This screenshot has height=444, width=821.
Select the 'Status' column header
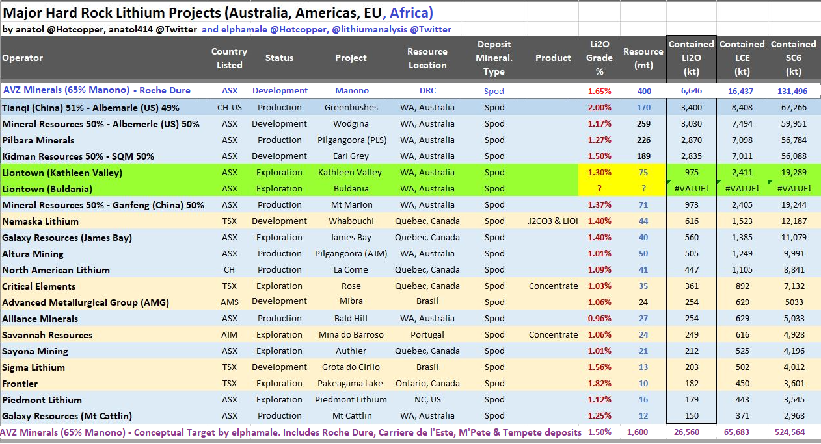(x=279, y=58)
